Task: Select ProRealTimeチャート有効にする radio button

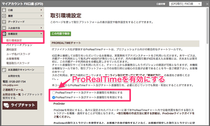Action: pos(53,97)
